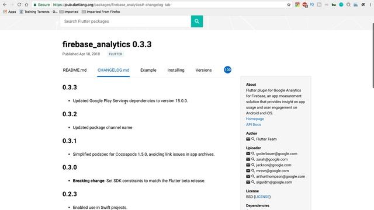
Task: Reload the page with the refresh icon
Action: click(19, 5)
